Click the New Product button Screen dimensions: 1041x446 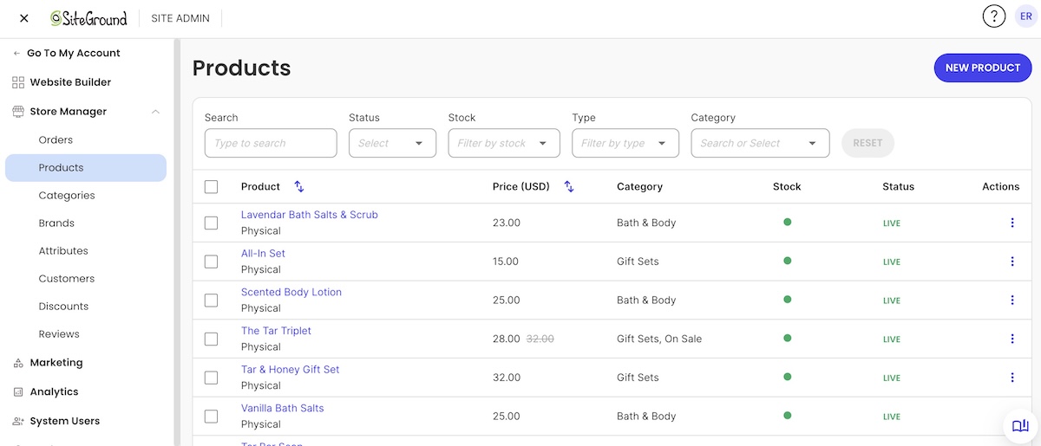pos(983,68)
